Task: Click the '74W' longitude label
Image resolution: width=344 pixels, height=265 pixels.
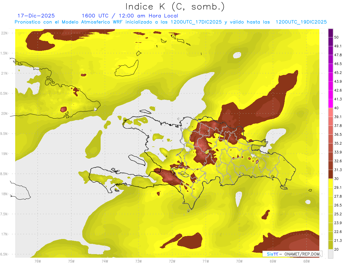Action: (x=105, y=262)
